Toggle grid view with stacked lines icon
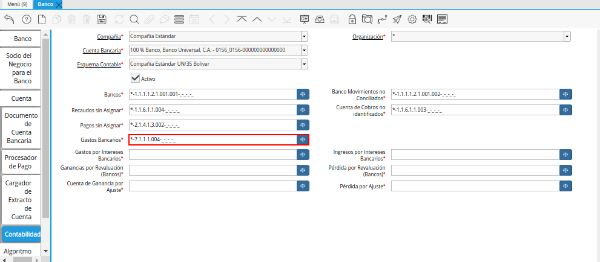The width and height of the screenshot is (600, 262). click(179, 19)
